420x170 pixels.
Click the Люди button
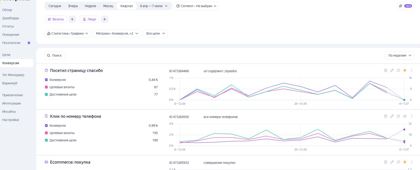(89, 19)
